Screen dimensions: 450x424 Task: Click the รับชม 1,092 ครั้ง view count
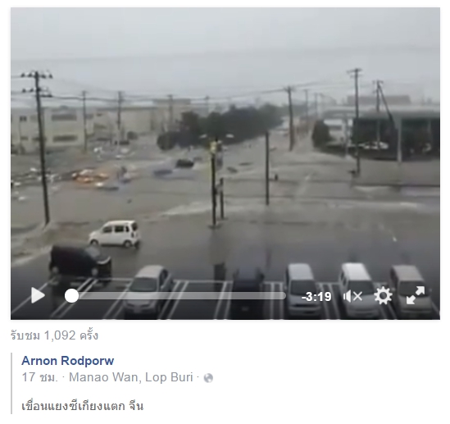(x=55, y=335)
